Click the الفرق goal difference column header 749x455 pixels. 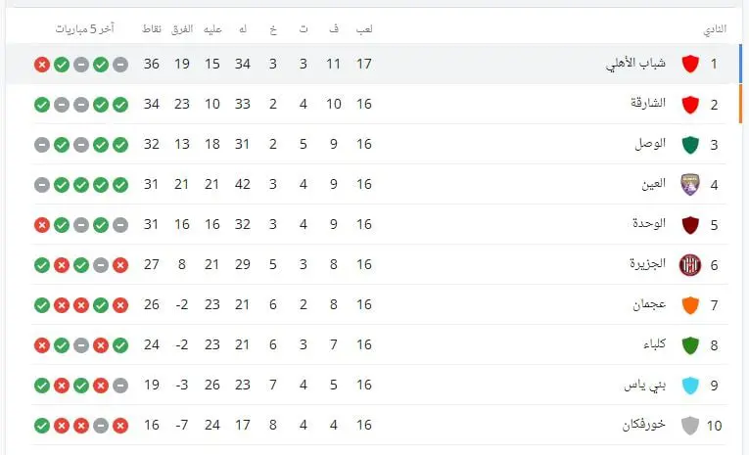[182, 29]
